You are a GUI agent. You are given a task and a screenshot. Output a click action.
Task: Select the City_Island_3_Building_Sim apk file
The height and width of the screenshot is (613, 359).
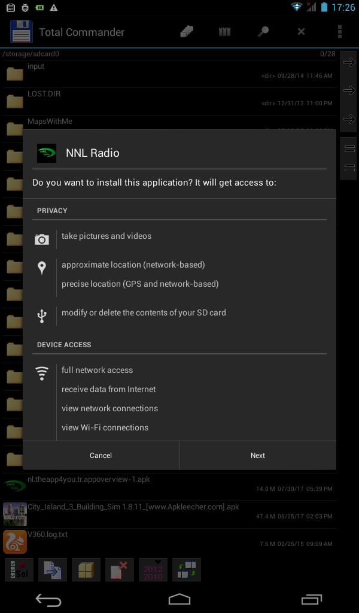pos(169,514)
